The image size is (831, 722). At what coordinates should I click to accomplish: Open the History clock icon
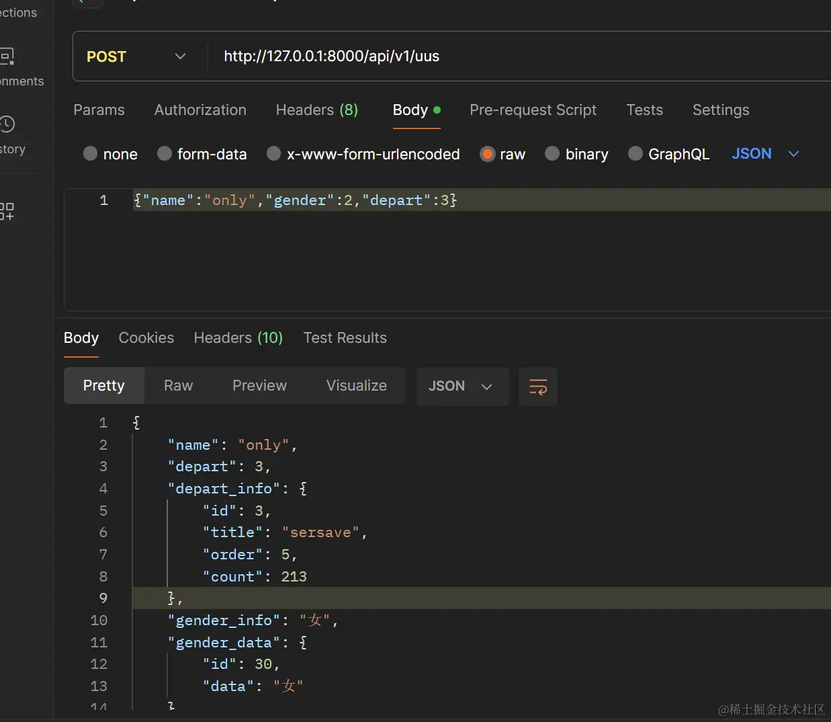(7, 124)
